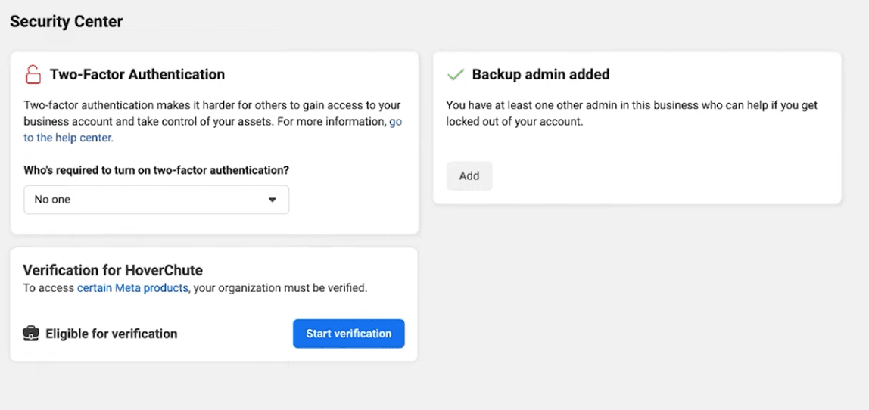Click the Security Center page heading

tap(67, 22)
